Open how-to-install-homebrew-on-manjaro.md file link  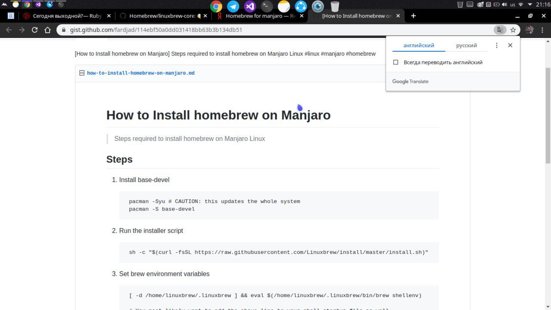point(141,73)
